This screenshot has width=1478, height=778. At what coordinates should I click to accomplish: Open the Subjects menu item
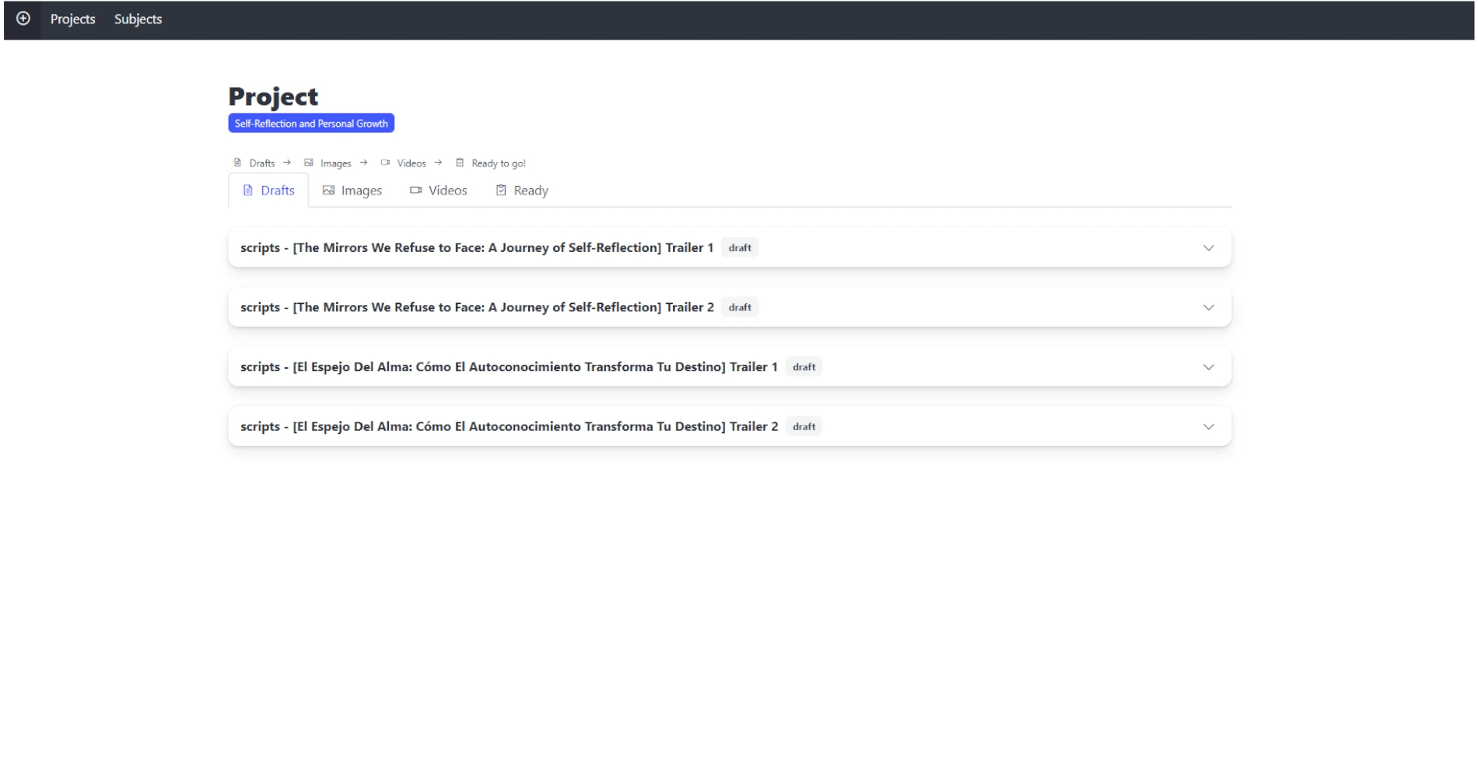(138, 19)
